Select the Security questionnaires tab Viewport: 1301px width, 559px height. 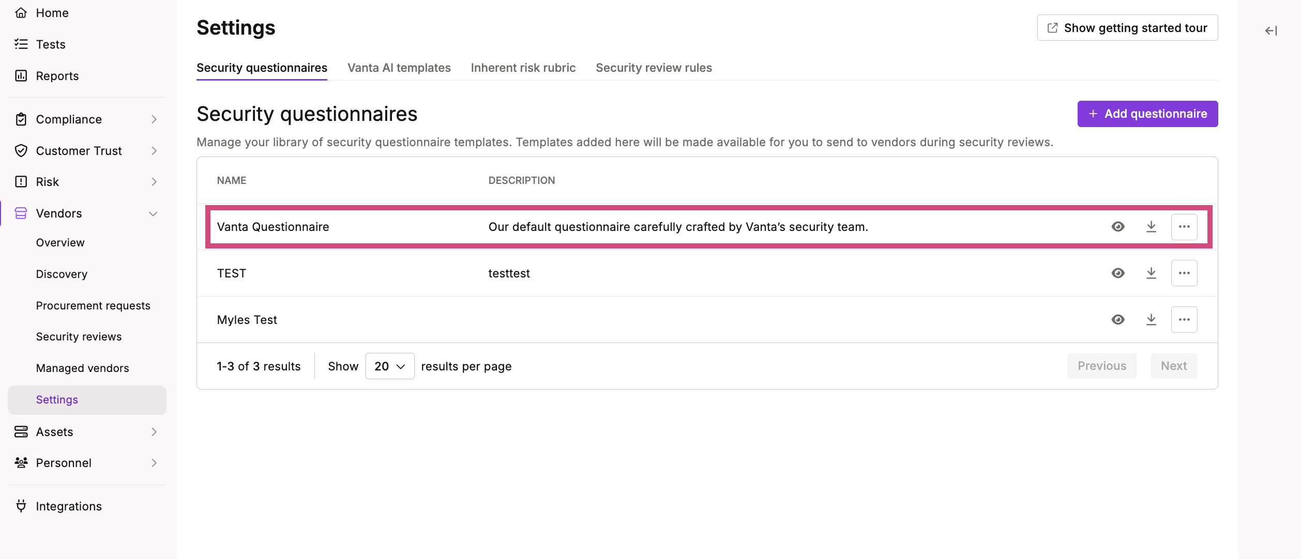(262, 68)
